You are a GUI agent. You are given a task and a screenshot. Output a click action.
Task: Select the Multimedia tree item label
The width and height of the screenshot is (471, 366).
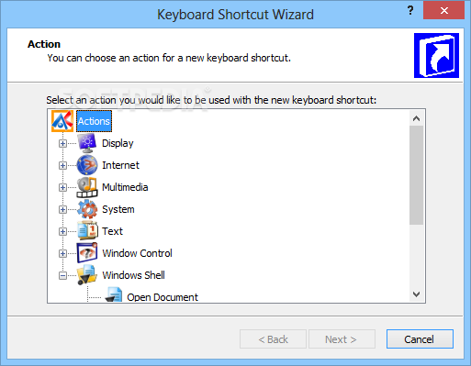[125, 187]
